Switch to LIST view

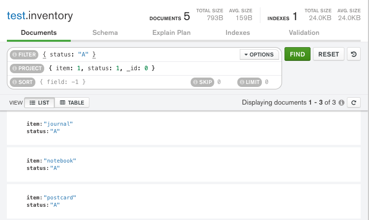[x=39, y=103]
